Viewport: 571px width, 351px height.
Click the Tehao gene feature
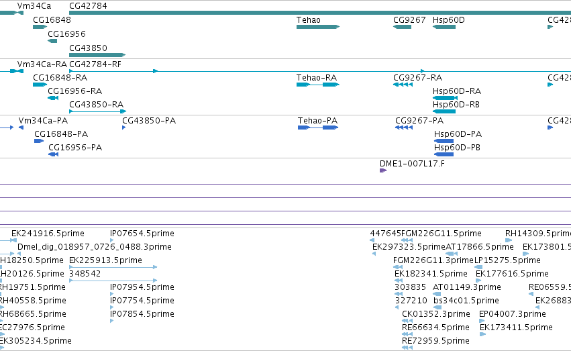[318, 27]
